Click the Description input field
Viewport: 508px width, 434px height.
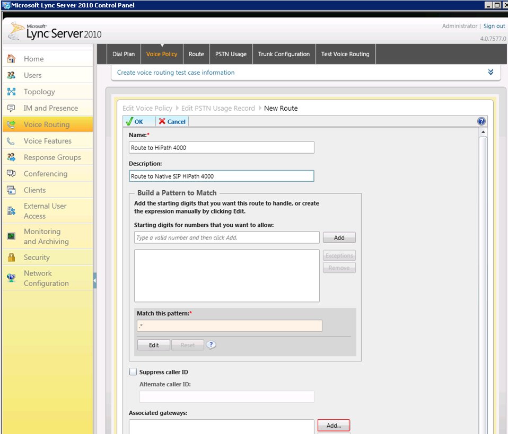[x=222, y=176]
